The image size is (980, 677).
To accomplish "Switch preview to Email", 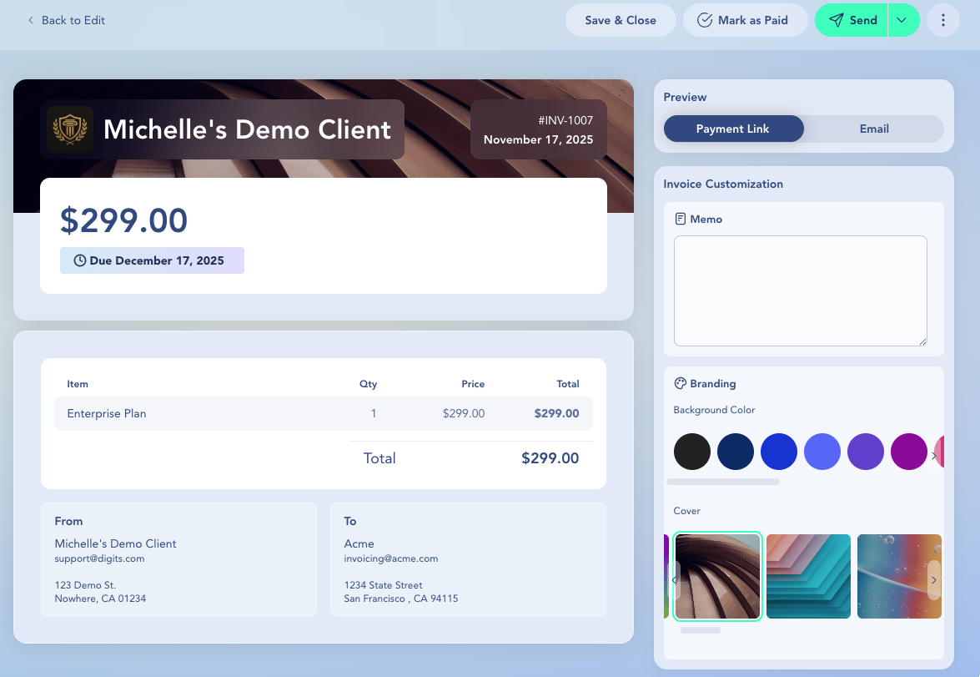I will [874, 129].
